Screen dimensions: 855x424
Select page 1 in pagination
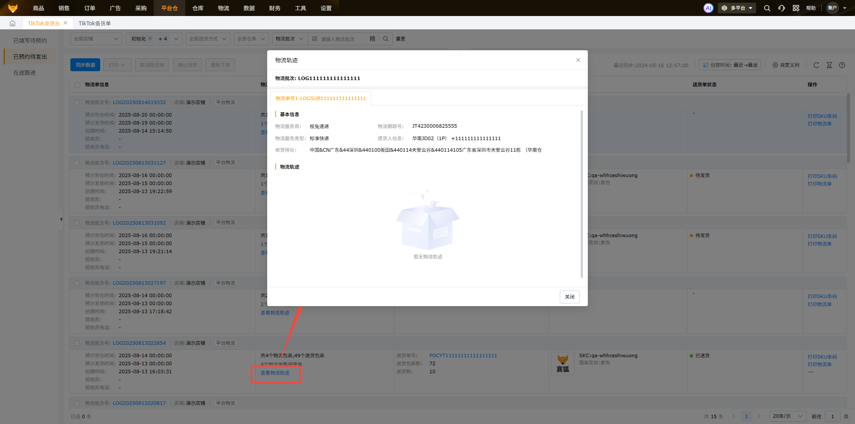coord(746,416)
